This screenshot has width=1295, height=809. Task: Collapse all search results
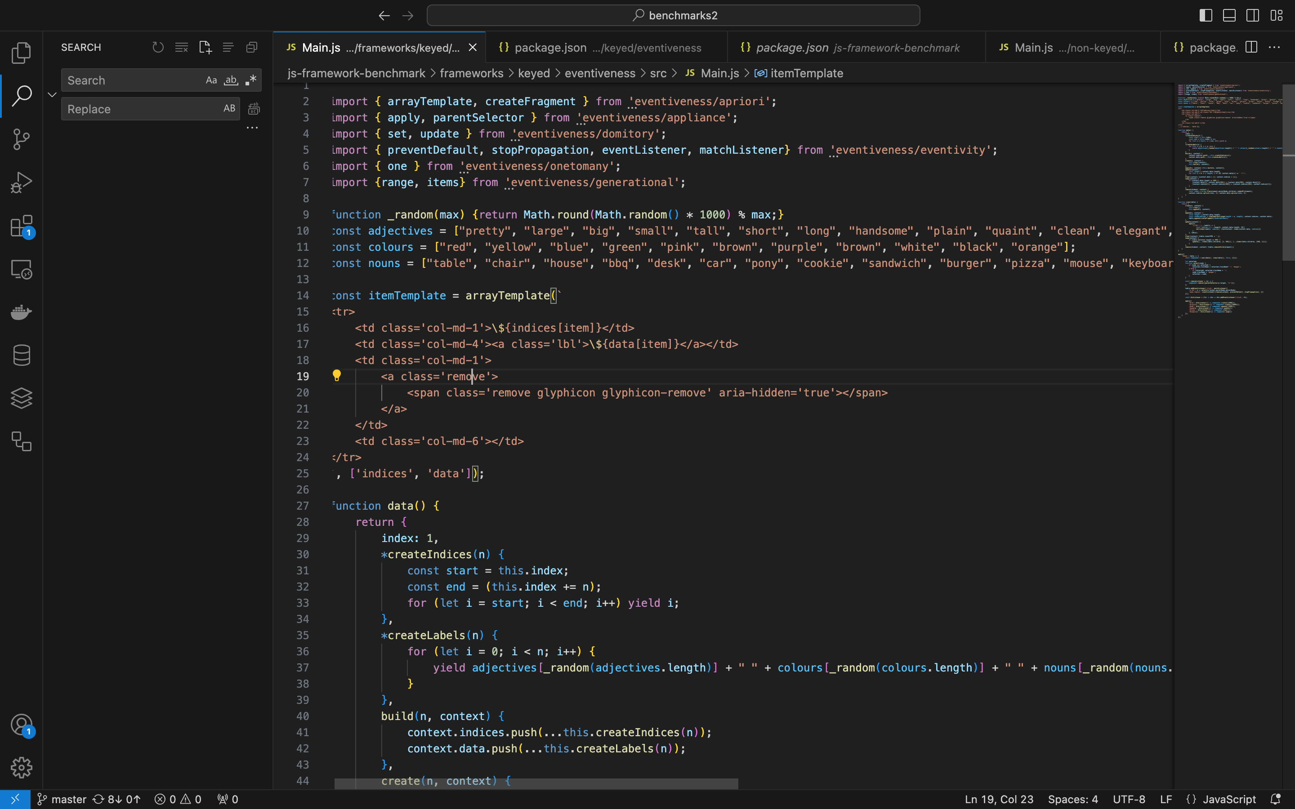tap(251, 48)
